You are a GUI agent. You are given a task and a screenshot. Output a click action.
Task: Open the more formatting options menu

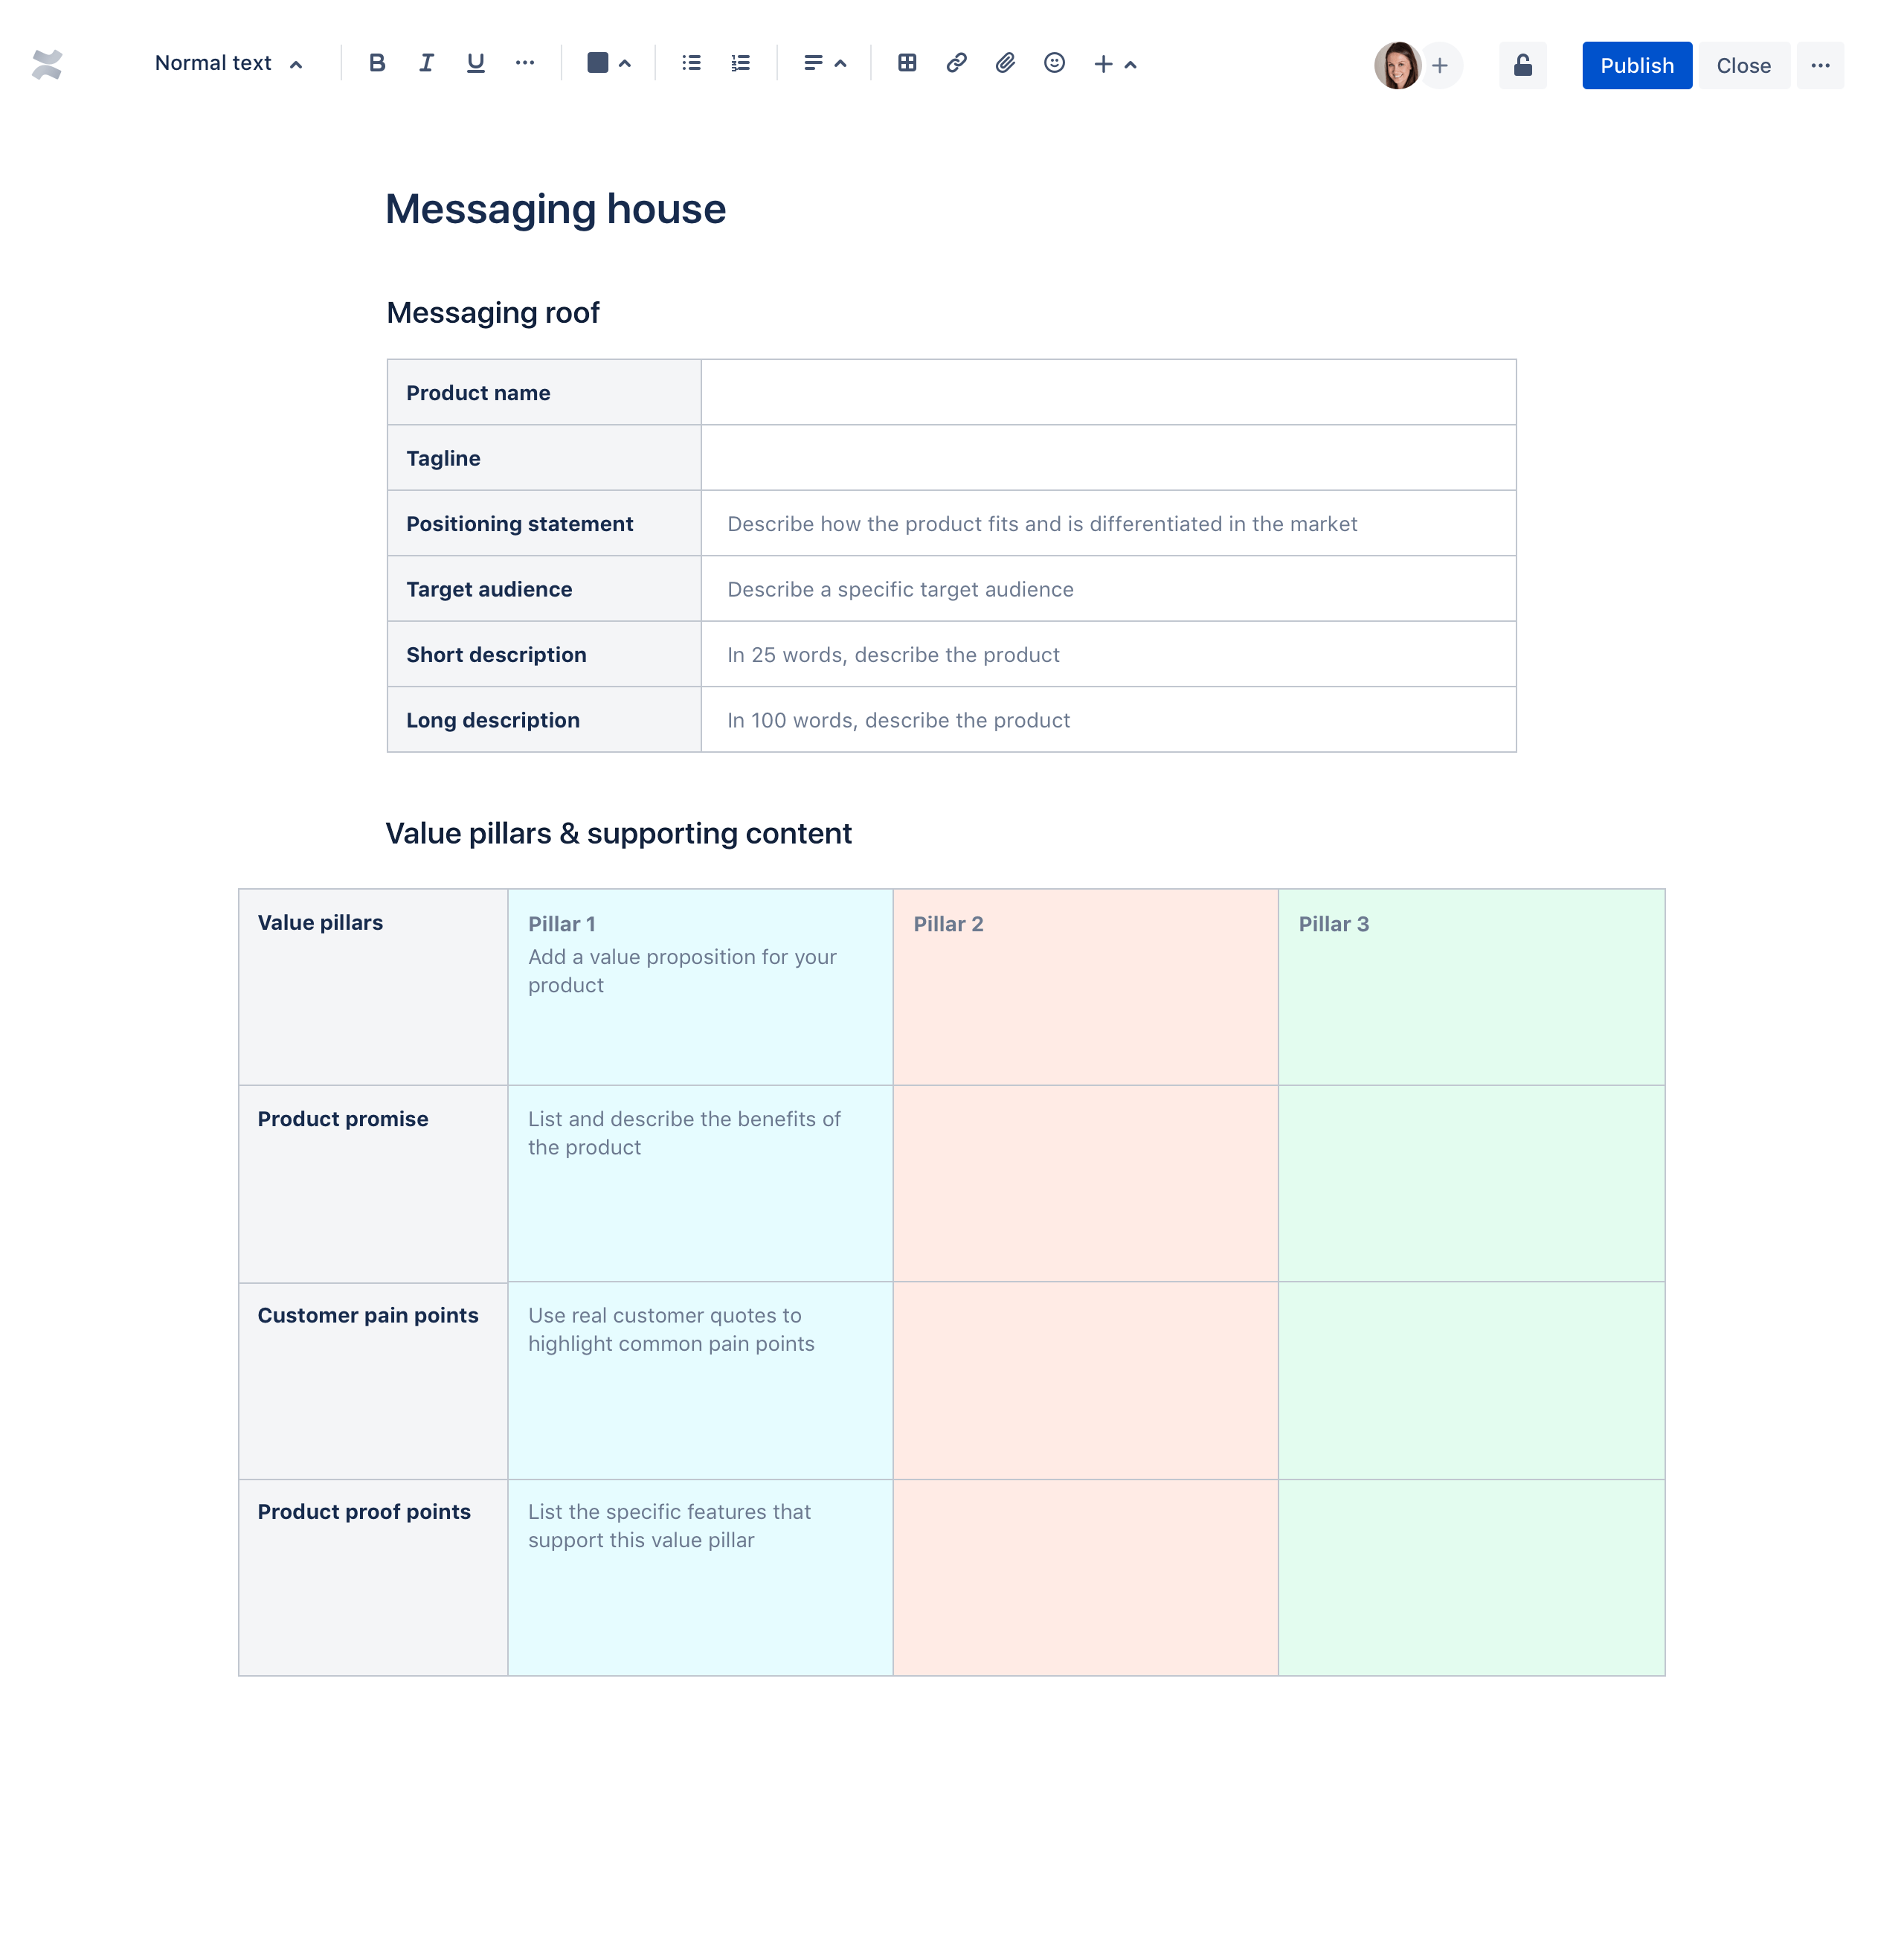525,63
